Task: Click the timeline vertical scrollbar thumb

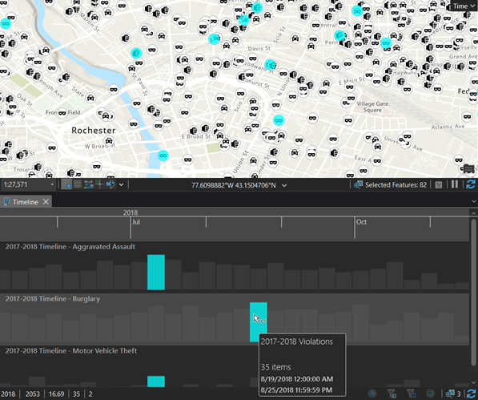Action: [x=473, y=292]
